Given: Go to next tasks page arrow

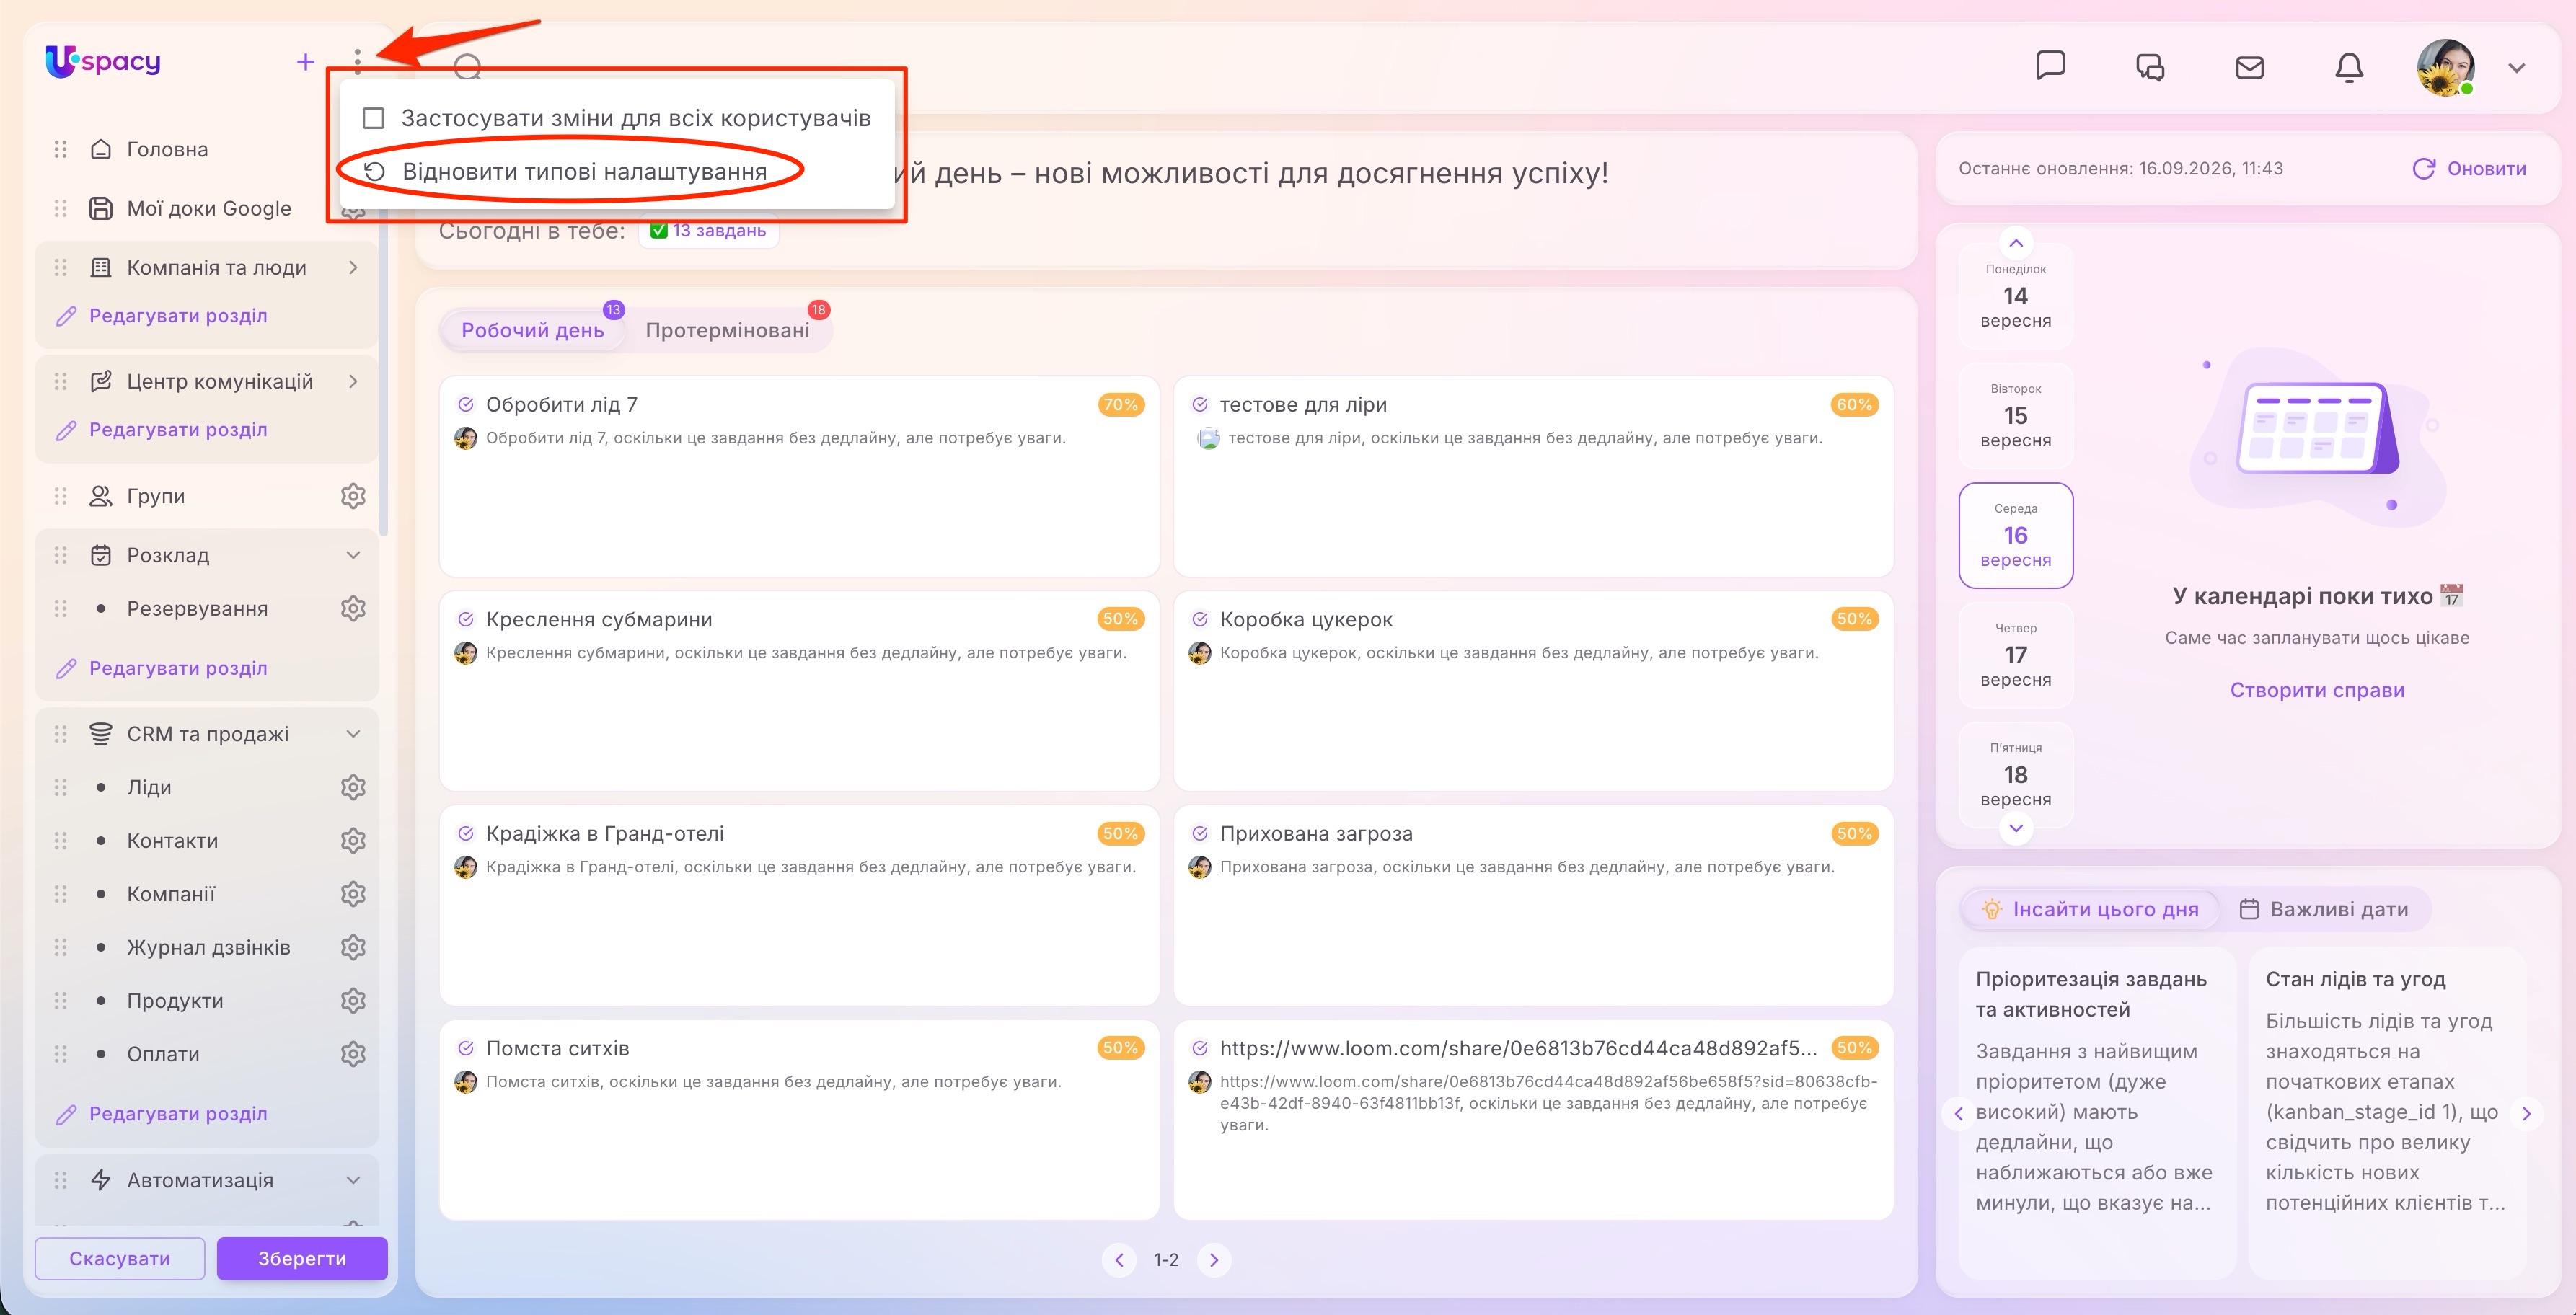Looking at the screenshot, I should [1214, 1260].
